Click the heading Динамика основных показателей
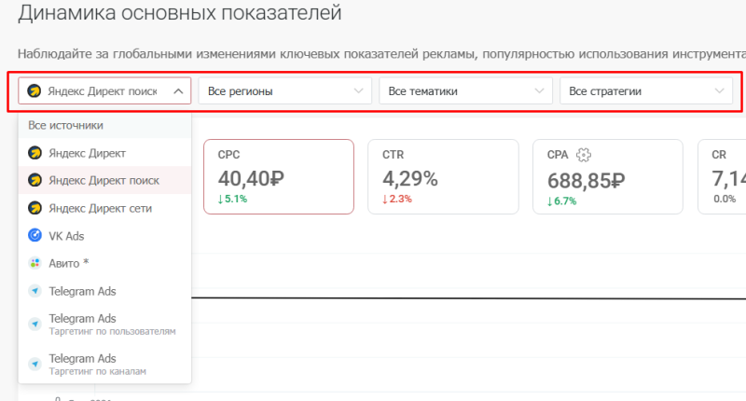 [x=180, y=13]
